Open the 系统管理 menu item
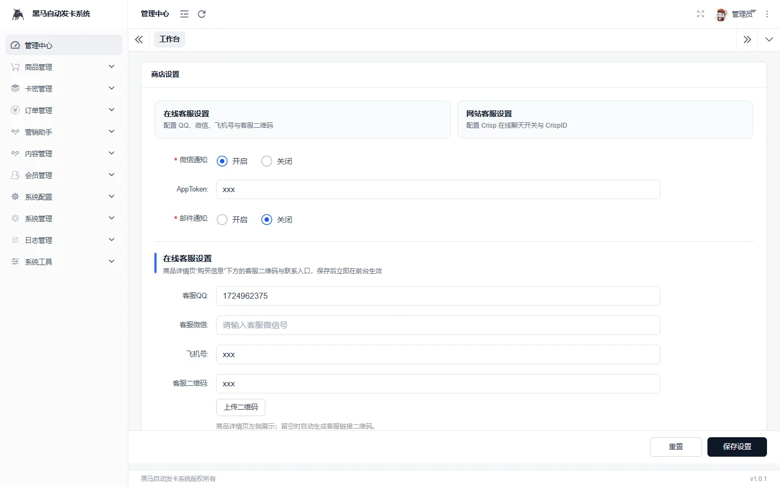Viewport: 780px width, 487px height. click(64, 218)
